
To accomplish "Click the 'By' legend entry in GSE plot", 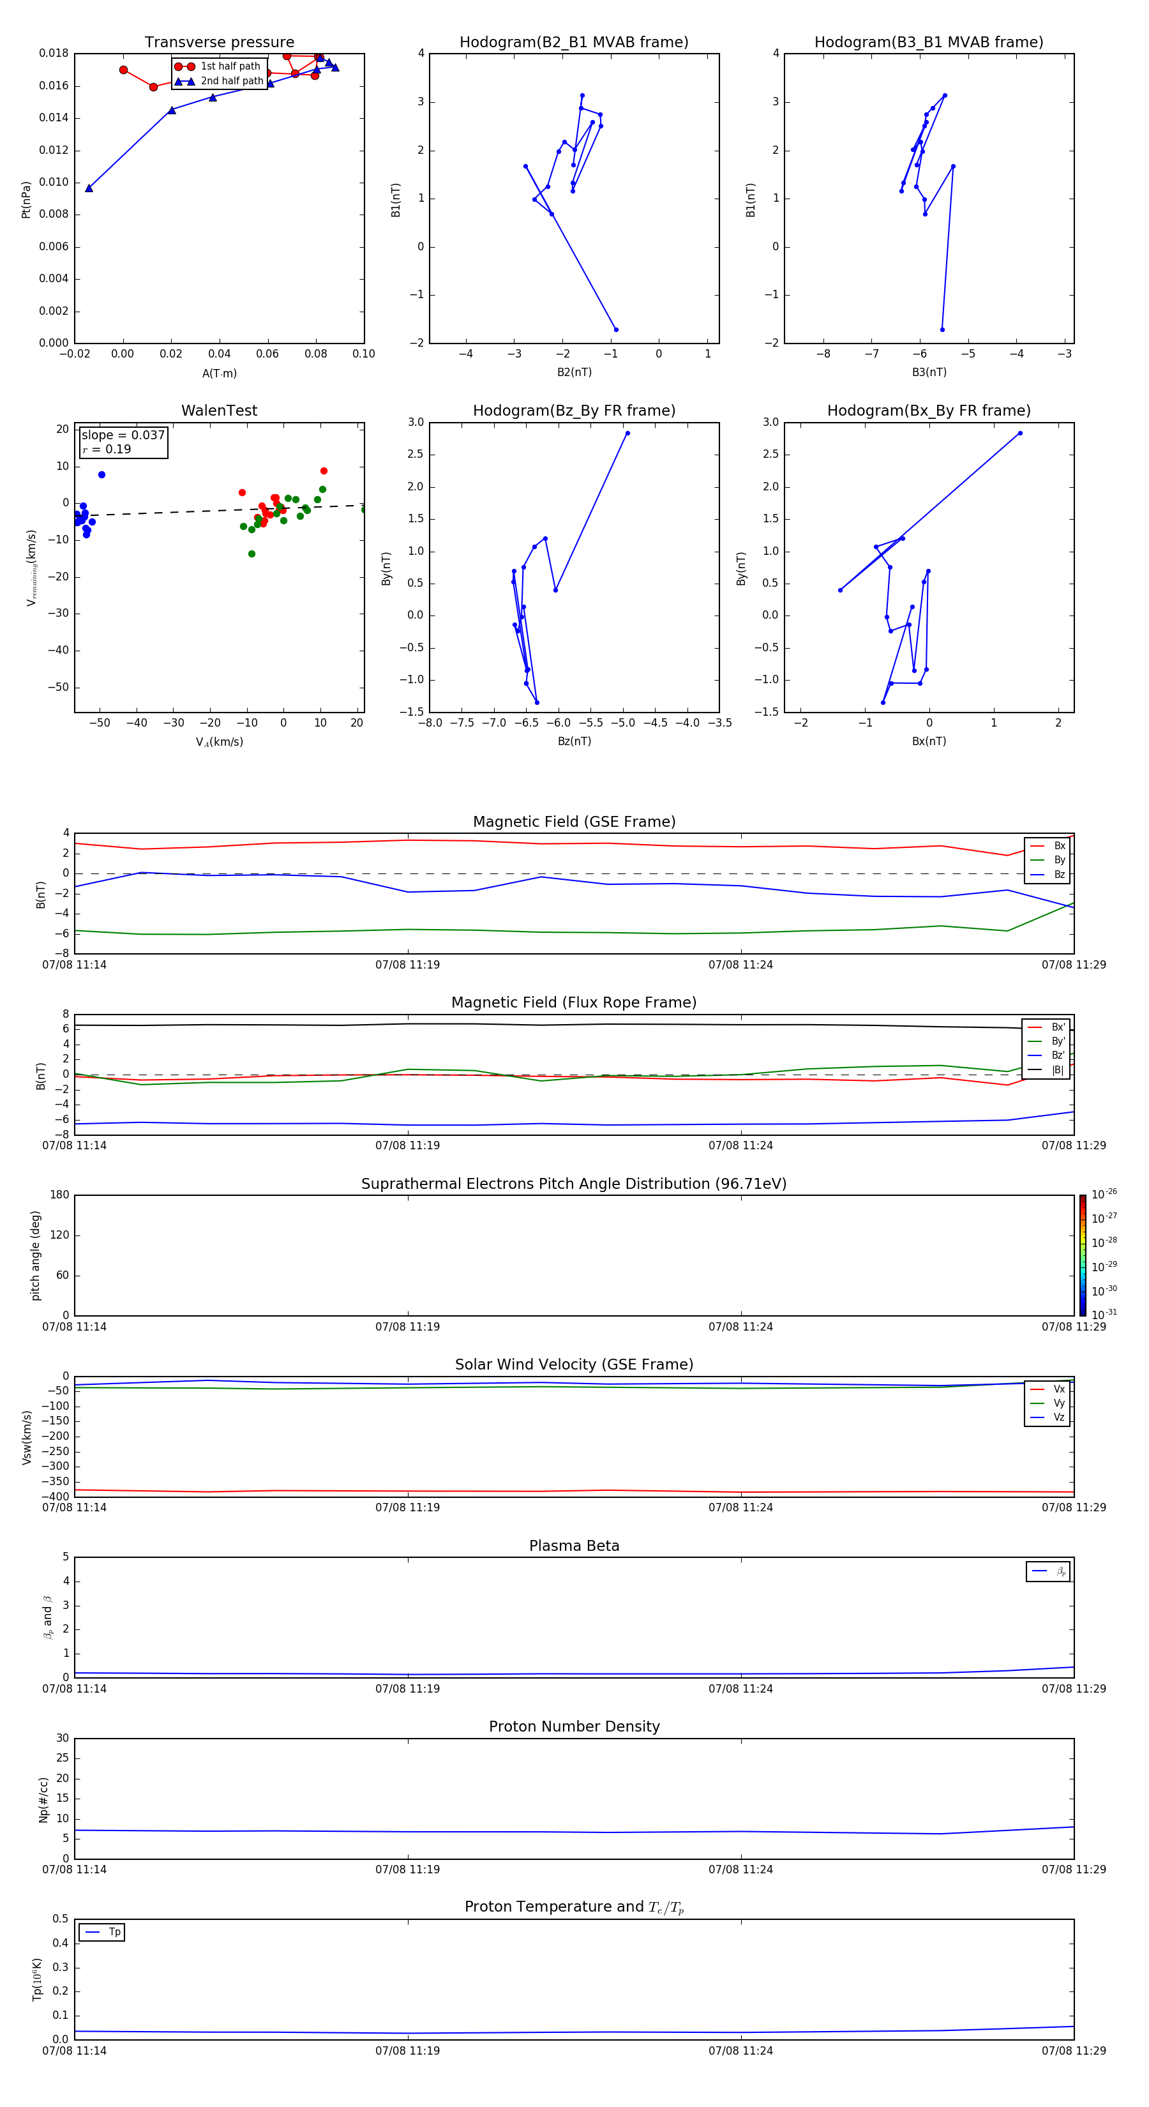I will click(1048, 859).
